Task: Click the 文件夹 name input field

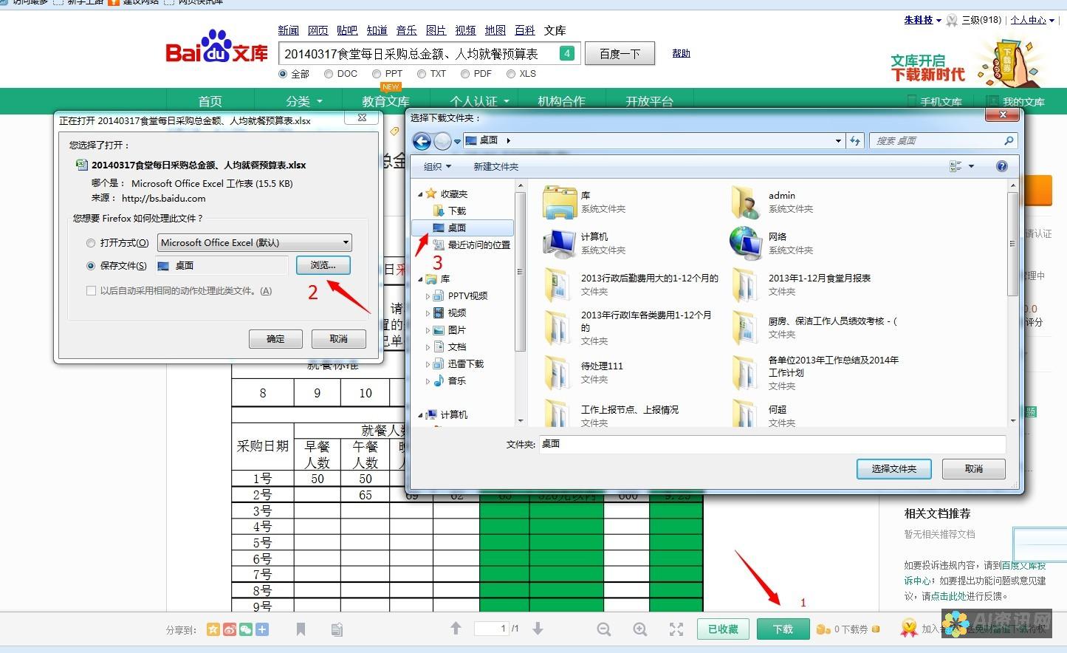Action: tap(772, 444)
